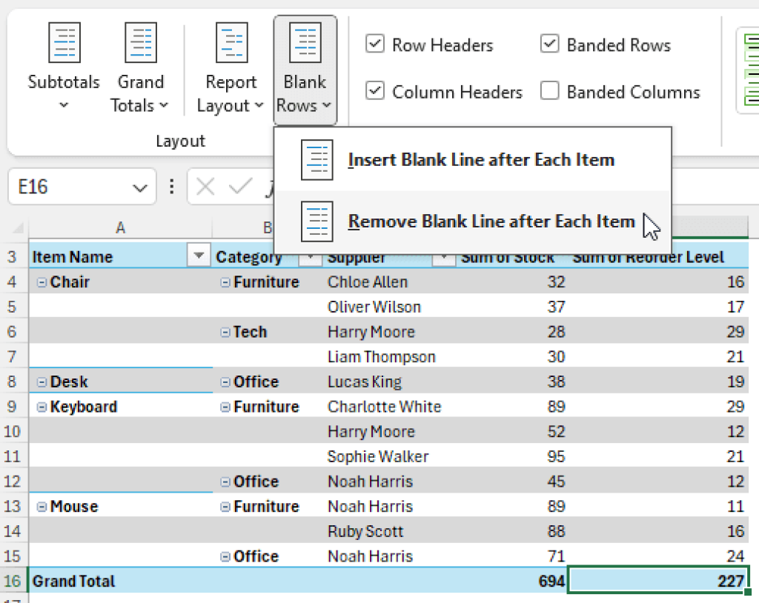Uncheck the Row Headers checkbox
Image resolution: width=759 pixels, height=603 pixels.
click(374, 44)
